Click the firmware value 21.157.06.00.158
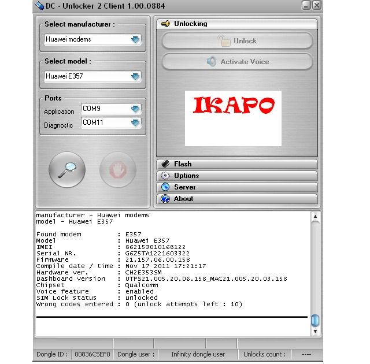Screen dimensions: 370x364 [x=158, y=260]
